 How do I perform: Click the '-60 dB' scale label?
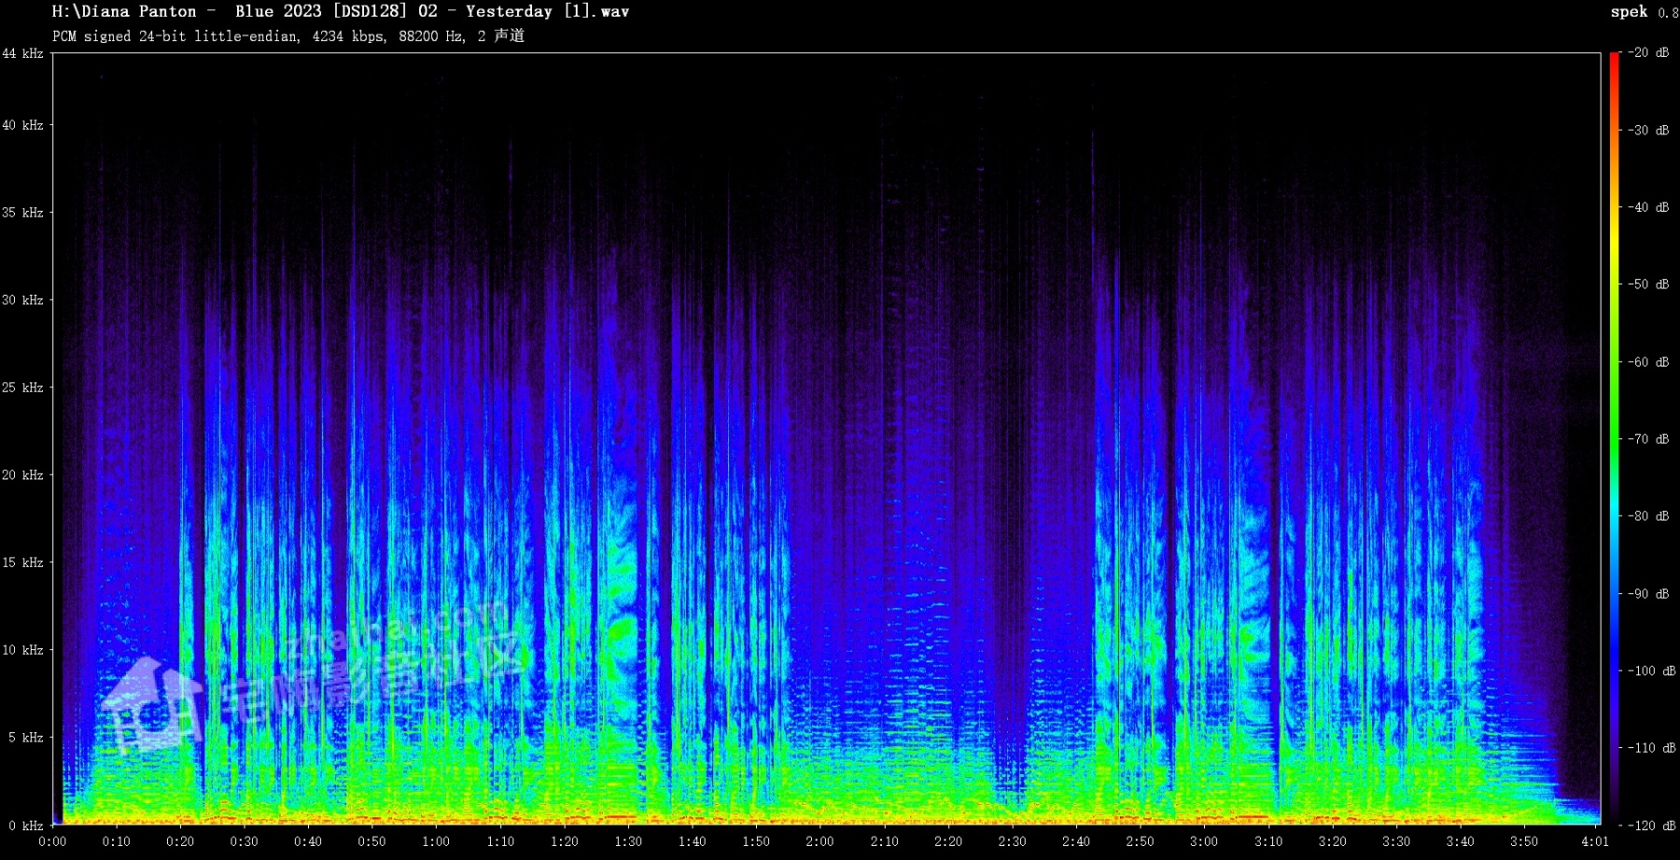(x=1649, y=362)
